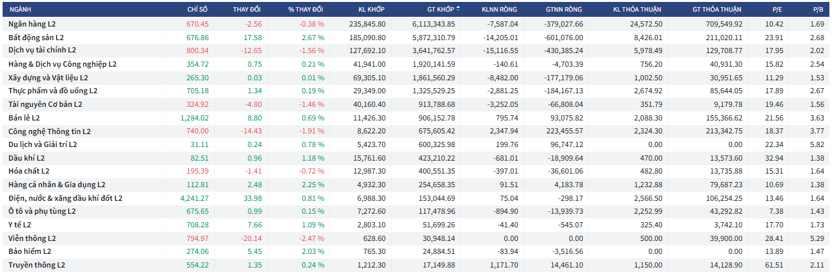Sort by KL KHỚP column header
The height and width of the screenshot is (274, 832).
pos(372,10)
